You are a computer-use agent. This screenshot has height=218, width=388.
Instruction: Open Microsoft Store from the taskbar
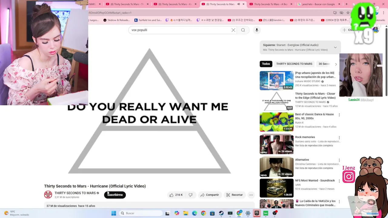212,213
